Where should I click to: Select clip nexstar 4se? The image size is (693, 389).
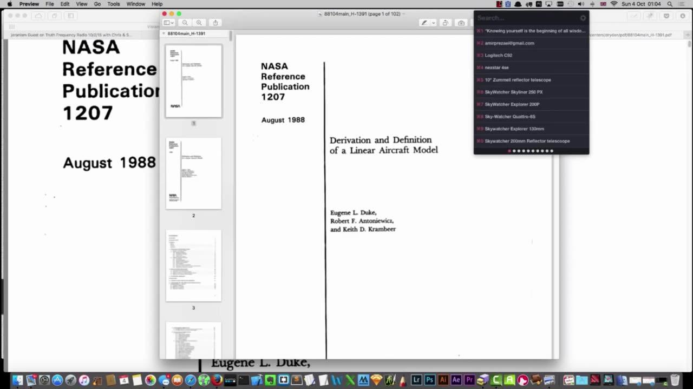(531, 68)
